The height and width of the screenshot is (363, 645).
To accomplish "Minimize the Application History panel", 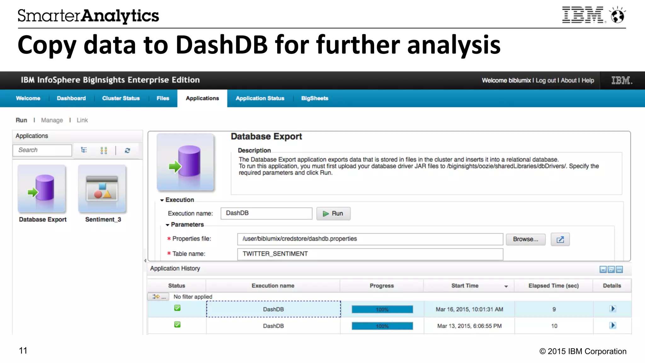I will tap(619, 269).
